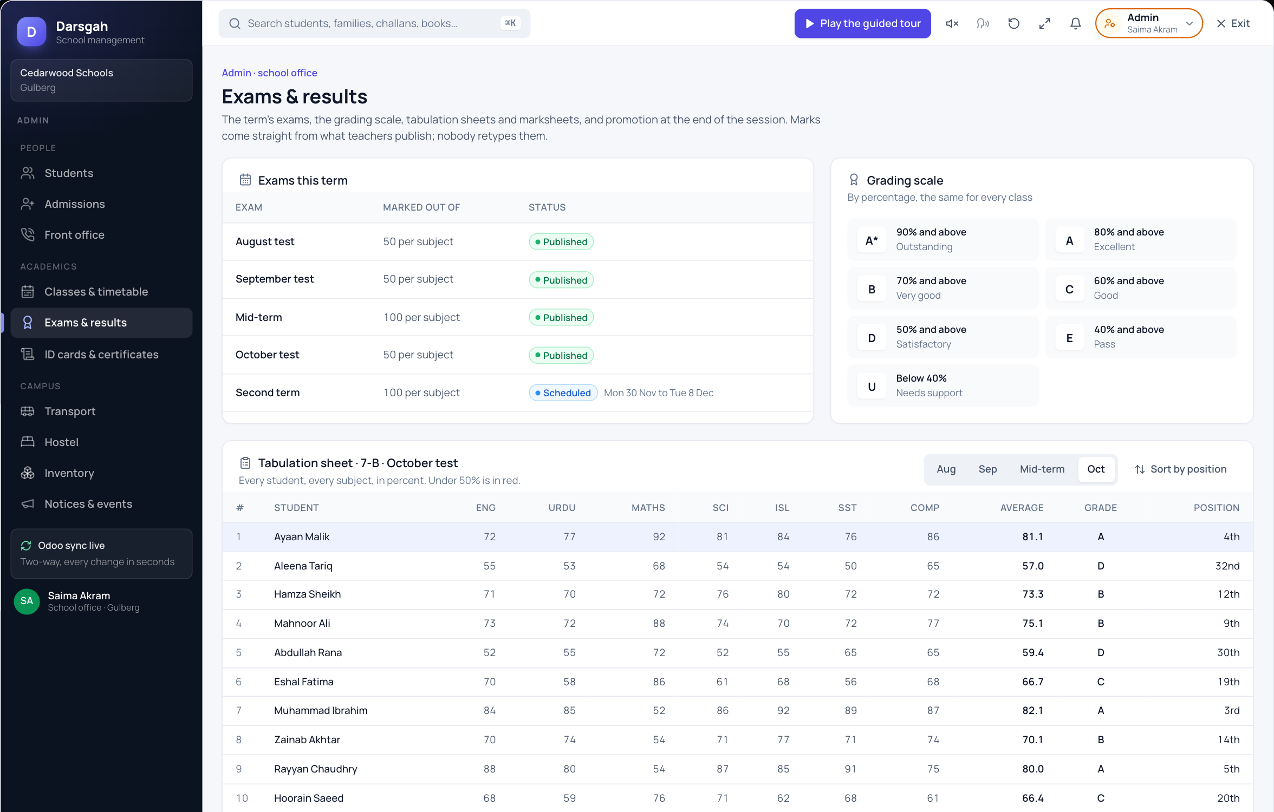Click the Darsgah logo icon

[31, 32]
